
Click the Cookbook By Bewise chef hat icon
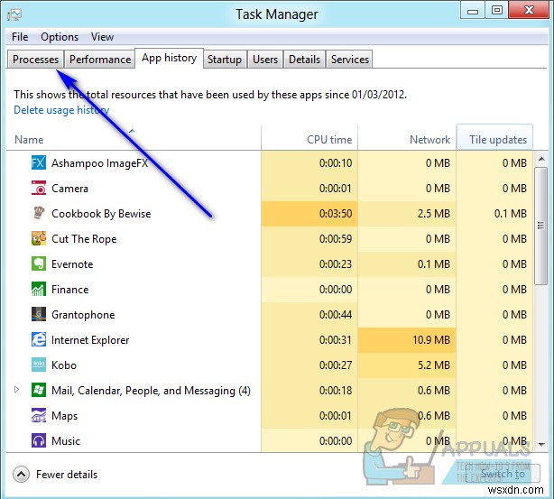[39, 213]
